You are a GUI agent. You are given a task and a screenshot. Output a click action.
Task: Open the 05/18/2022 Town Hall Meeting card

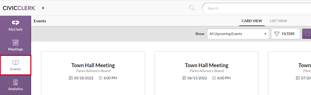click(x=93, y=73)
